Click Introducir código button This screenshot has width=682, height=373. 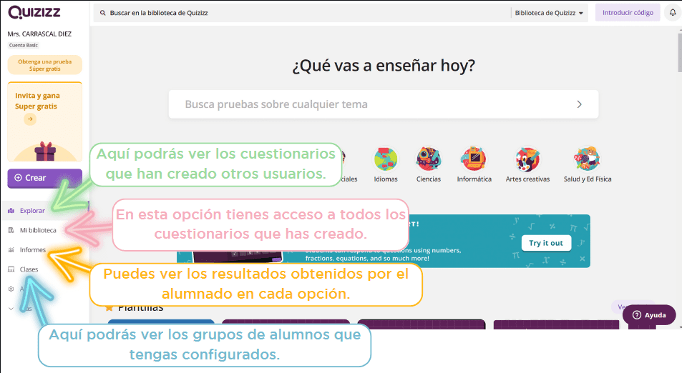[x=628, y=13]
